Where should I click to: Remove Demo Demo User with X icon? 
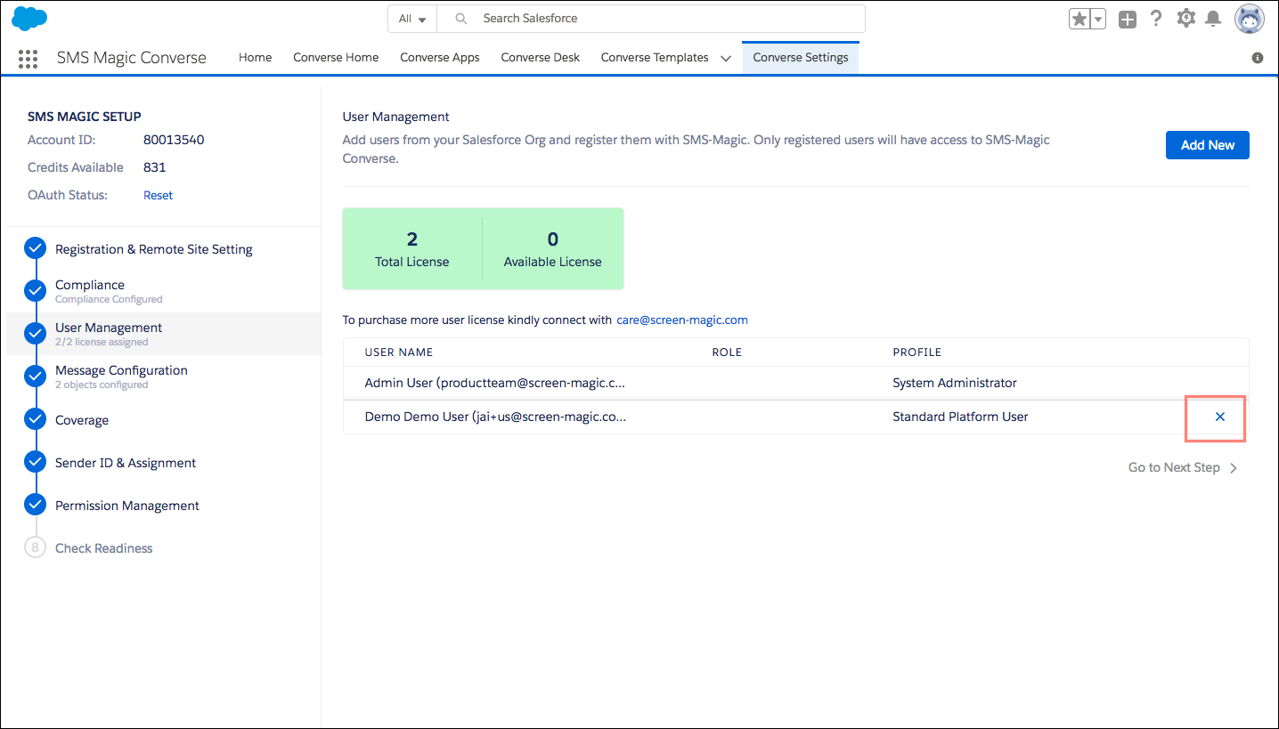coord(1220,417)
